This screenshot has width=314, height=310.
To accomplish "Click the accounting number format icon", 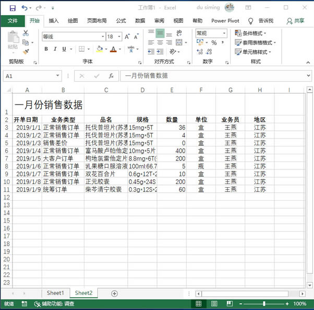I will click(x=200, y=42).
